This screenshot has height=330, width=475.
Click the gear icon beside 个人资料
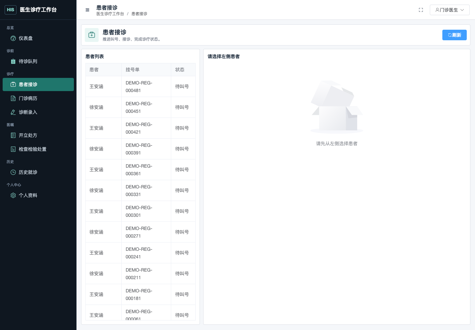(13, 195)
